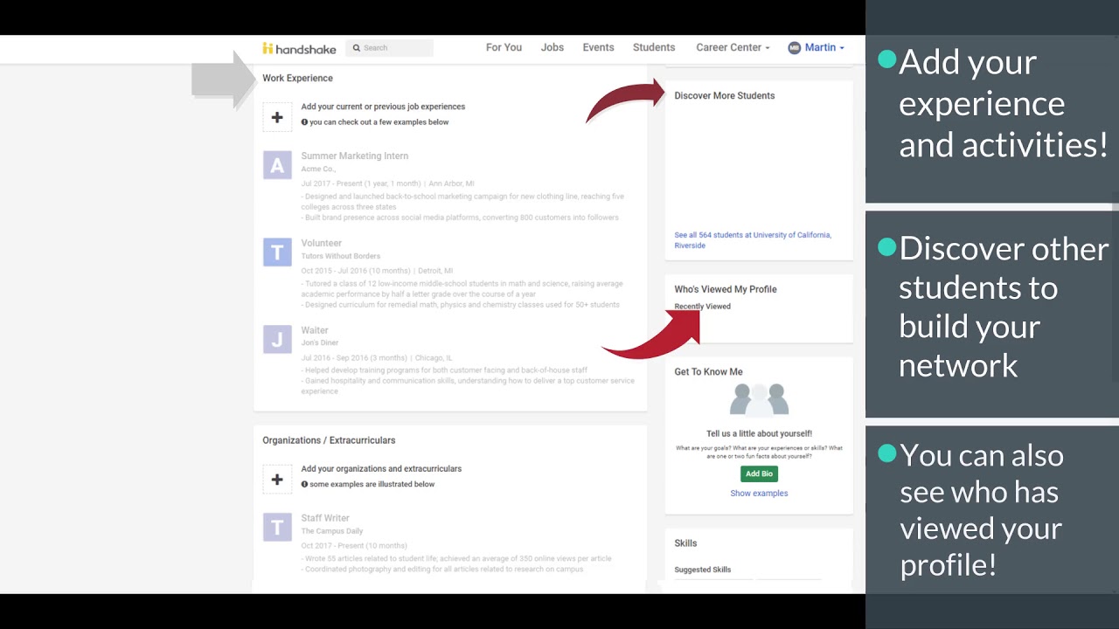The width and height of the screenshot is (1119, 629).
Task: Click the 'Acme Co.,' company text
Action: click(x=318, y=169)
